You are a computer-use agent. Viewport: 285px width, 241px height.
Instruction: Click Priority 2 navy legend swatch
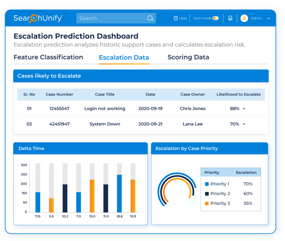click(207, 194)
